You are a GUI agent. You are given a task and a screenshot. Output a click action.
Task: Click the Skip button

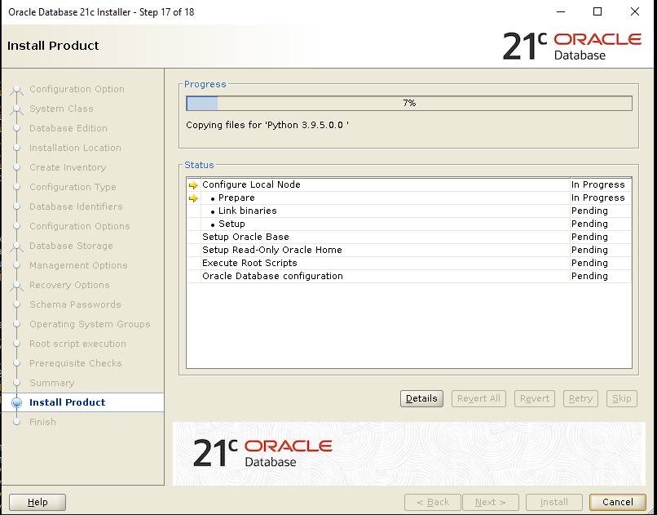tap(621, 398)
